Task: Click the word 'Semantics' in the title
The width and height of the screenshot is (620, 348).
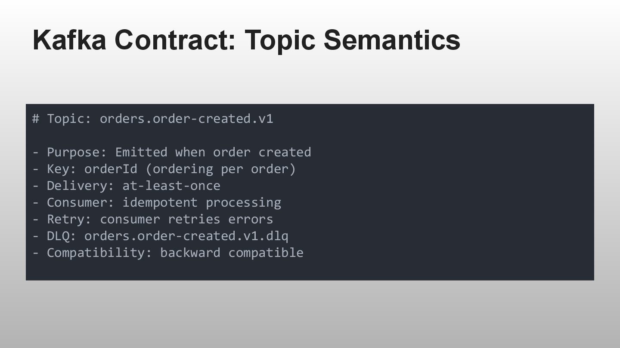Action: click(x=392, y=40)
